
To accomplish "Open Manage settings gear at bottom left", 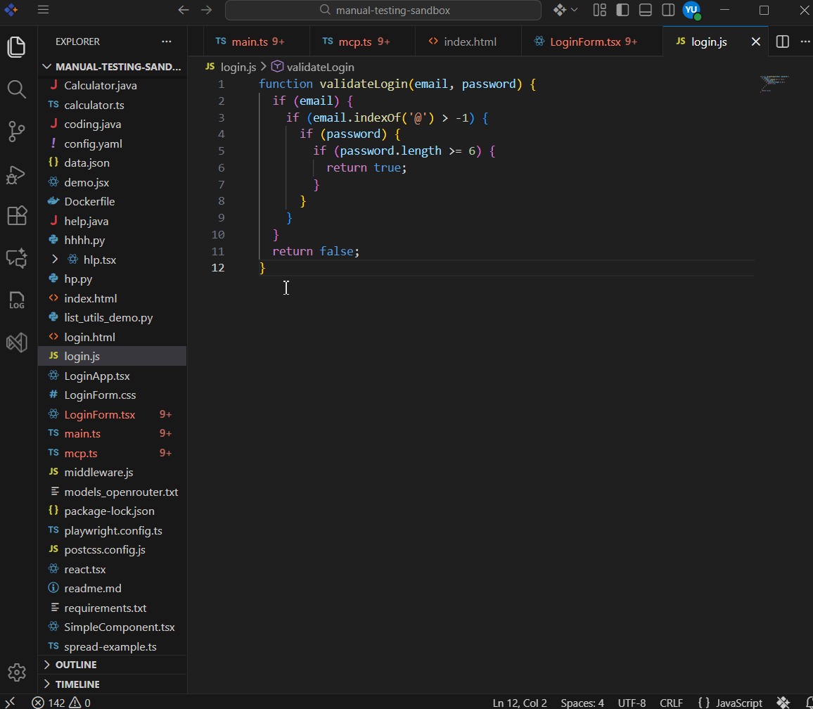I will [x=17, y=672].
